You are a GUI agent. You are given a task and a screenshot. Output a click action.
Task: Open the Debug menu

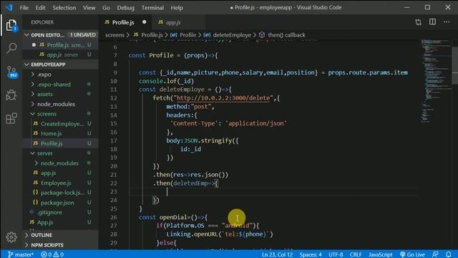(126, 8)
